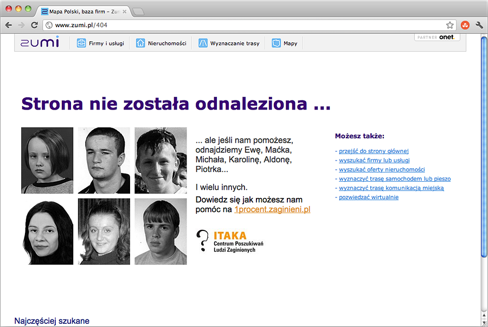Image resolution: width=488 pixels, height=327 pixels.
Task: Click the orange ITAKA wordmark
Action: pyautogui.click(x=230, y=235)
